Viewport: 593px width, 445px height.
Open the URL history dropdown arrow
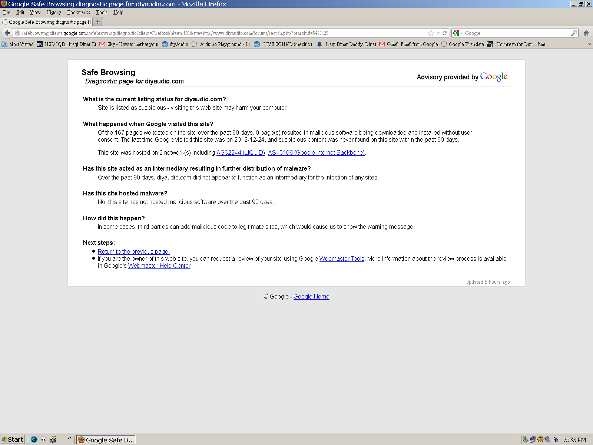(438, 33)
